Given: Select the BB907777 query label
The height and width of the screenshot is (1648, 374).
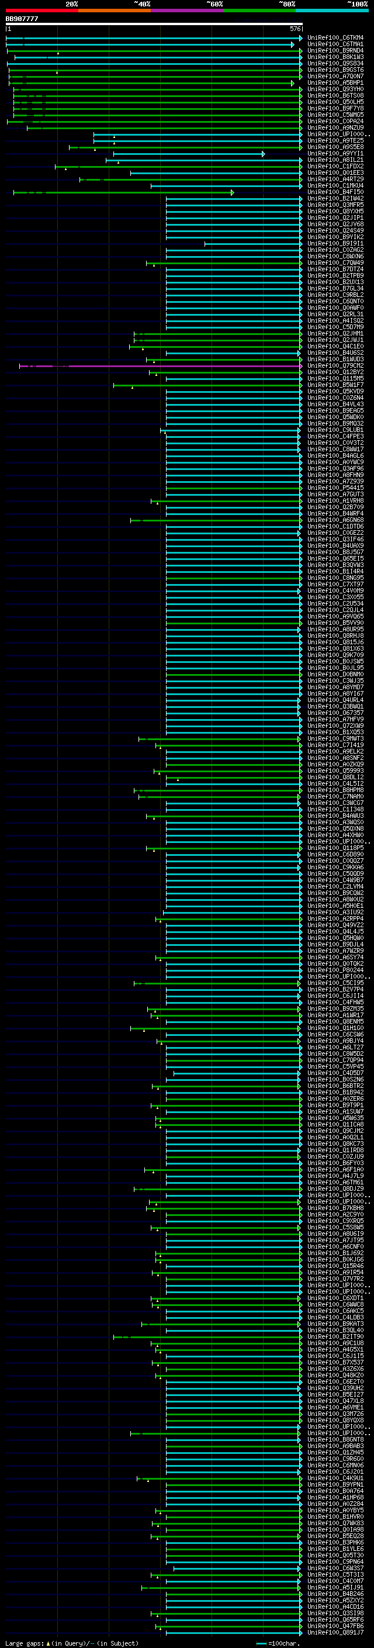Looking at the screenshot, I should coord(22,19).
